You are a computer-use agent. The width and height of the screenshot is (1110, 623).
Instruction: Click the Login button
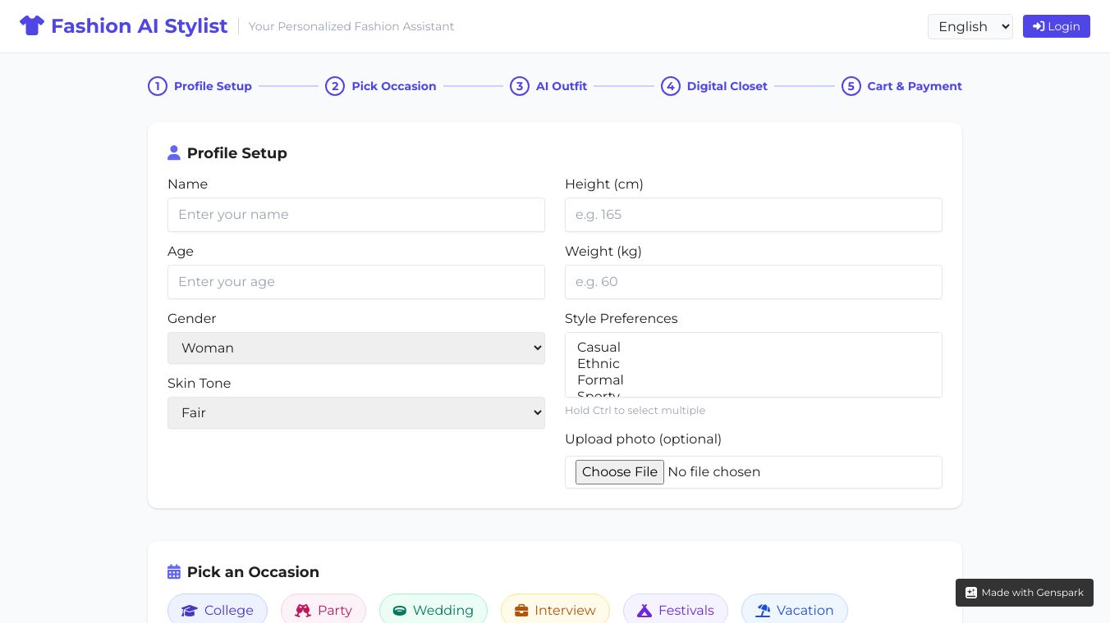[x=1056, y=26]
